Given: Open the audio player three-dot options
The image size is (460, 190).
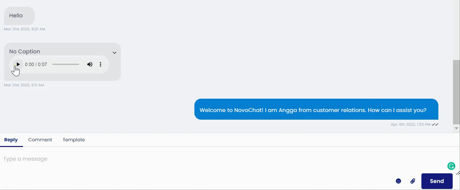Looking at the screenshot, I should [x=101, y=64].
